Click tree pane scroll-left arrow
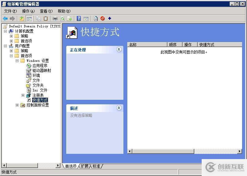Screen dimensions: 247x176 click(4, 165)
